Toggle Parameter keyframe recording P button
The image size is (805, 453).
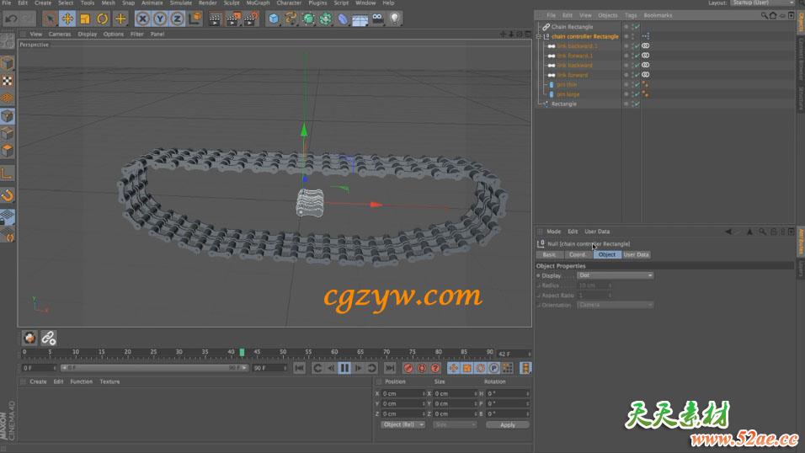(493, 368)
